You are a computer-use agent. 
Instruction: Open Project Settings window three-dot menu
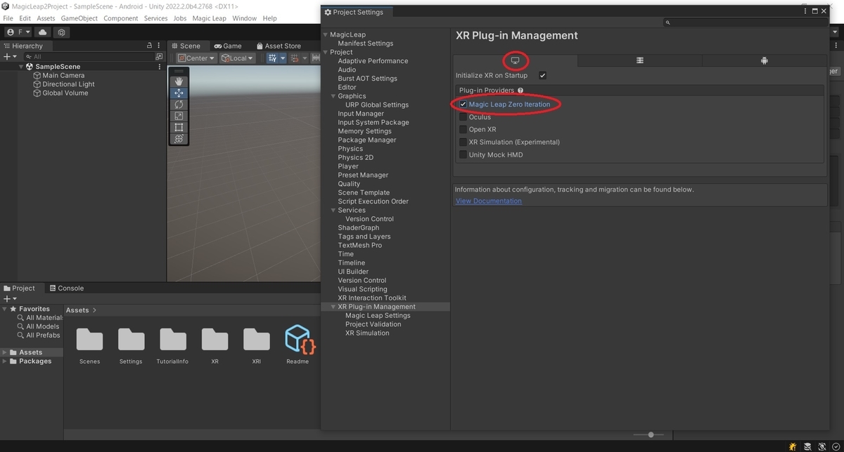807,11
